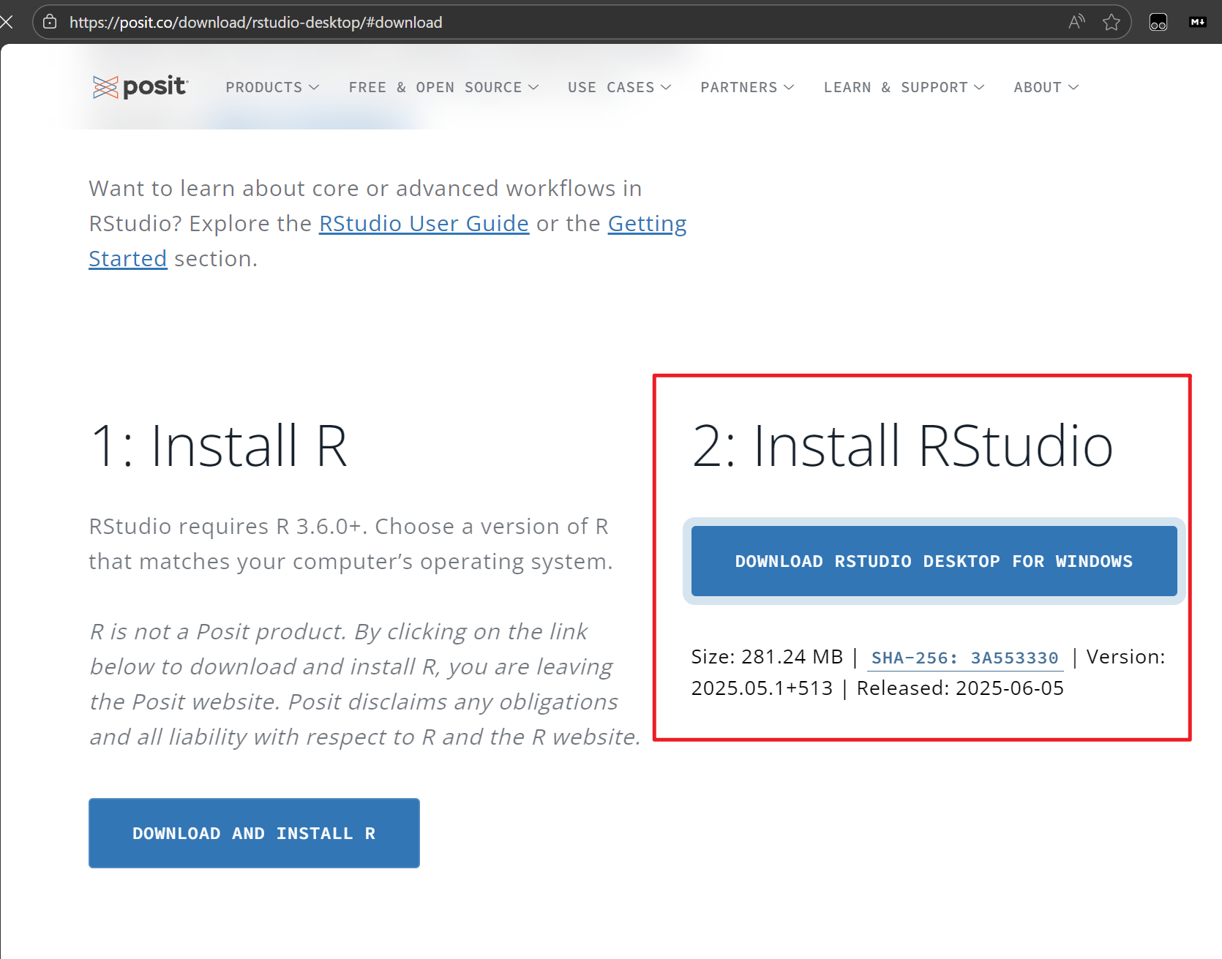
Task: Click 'RStudio requires R 3.6.0+' paragraph
Action: tap(351, 544)
